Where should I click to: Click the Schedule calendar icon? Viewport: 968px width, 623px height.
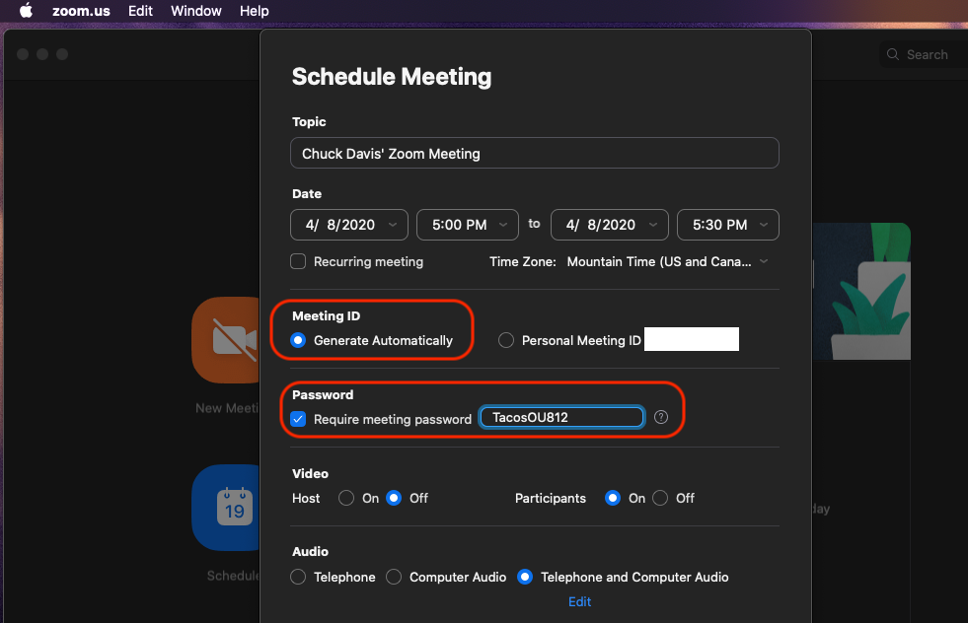(226, 508)
